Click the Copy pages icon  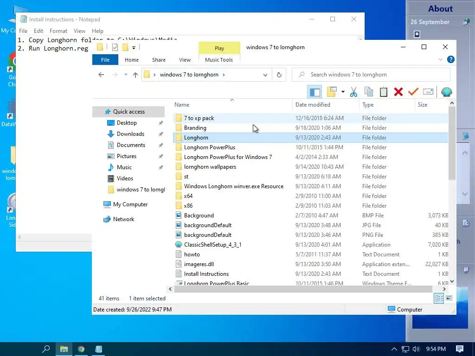coord(369,92)
